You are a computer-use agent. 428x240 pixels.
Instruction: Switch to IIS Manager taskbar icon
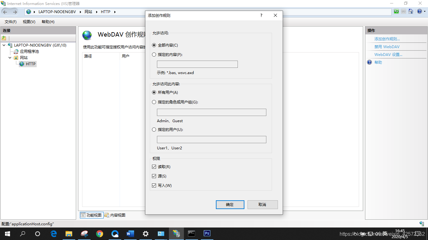pyautogui.click(x=176, y=234)
